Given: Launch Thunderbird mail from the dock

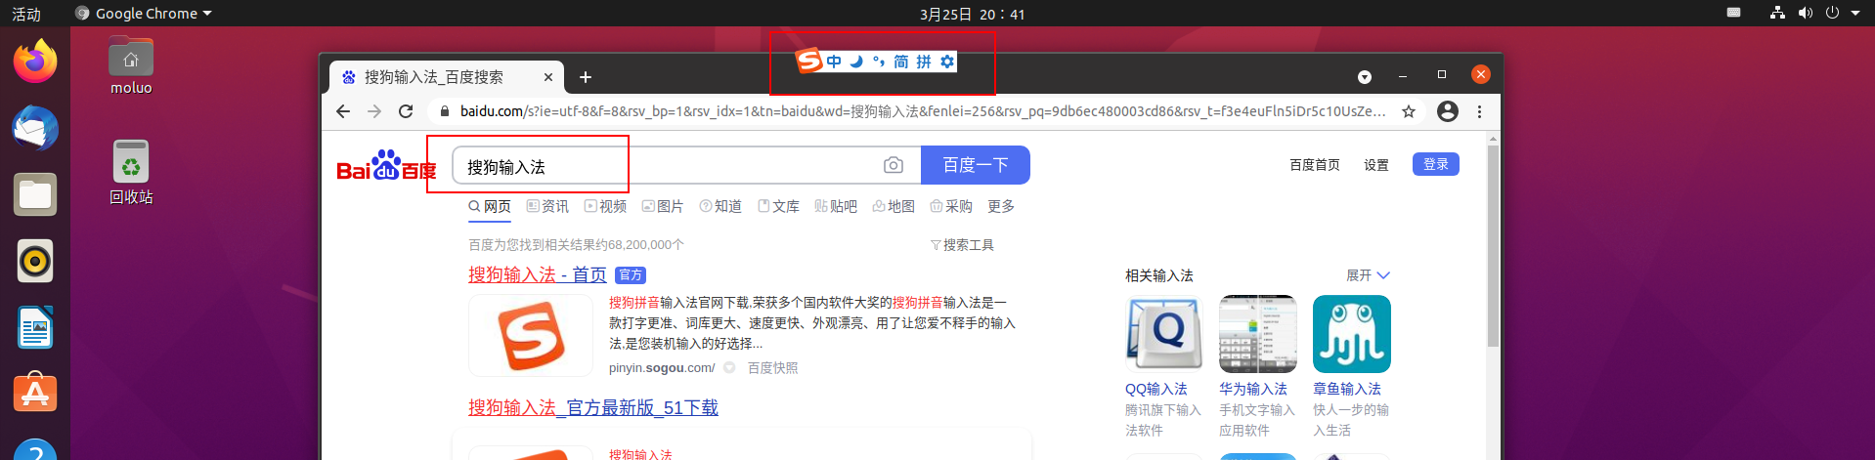Looking at the screenshot, I should [x=35, y=128].
